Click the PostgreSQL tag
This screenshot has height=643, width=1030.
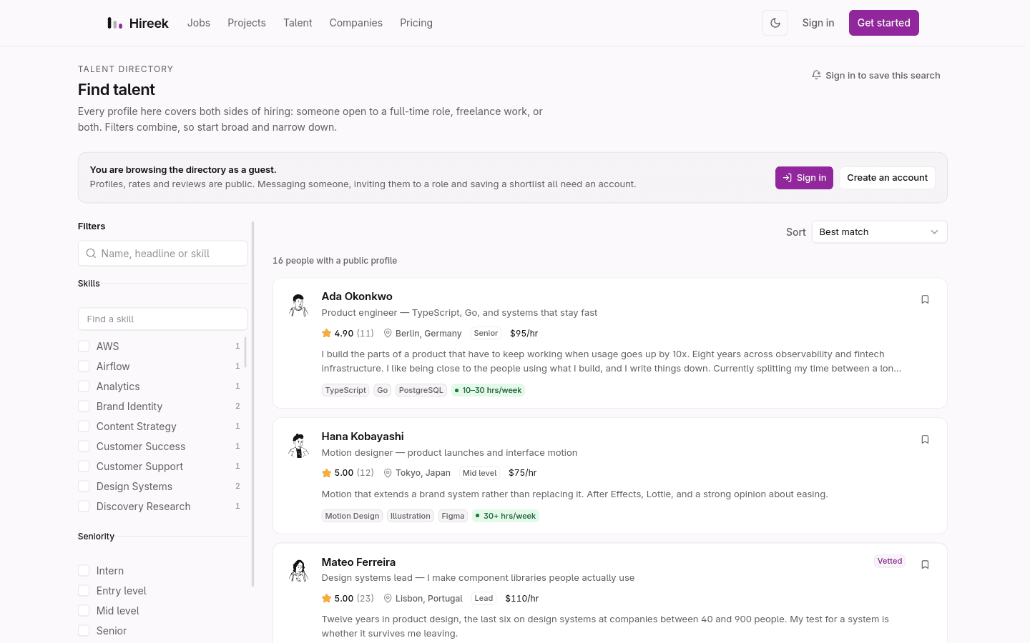tap(421, 390)
